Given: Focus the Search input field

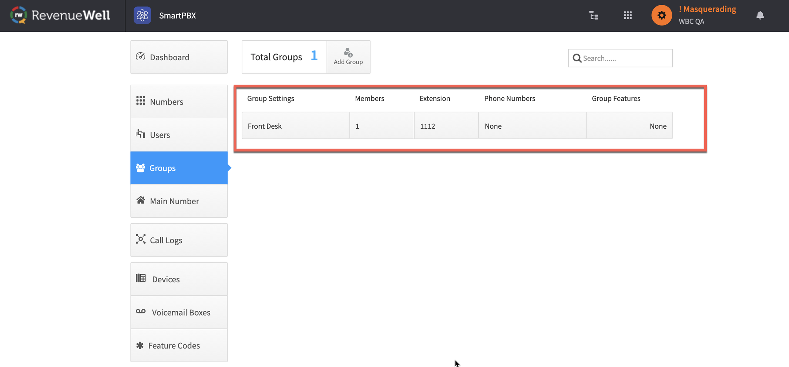Looking at the screenshot, I should pos(625,58).
